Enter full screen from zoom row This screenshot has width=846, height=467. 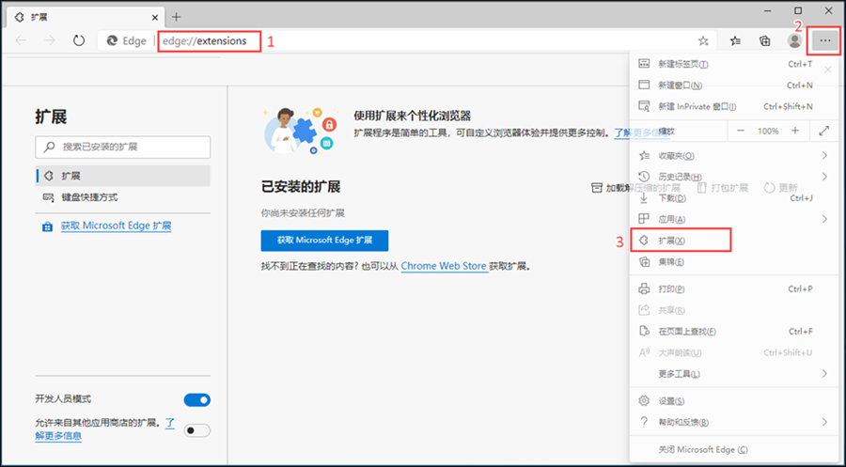tap(824, 131)
